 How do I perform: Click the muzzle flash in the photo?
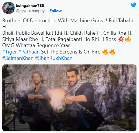(x=56, y=95)
